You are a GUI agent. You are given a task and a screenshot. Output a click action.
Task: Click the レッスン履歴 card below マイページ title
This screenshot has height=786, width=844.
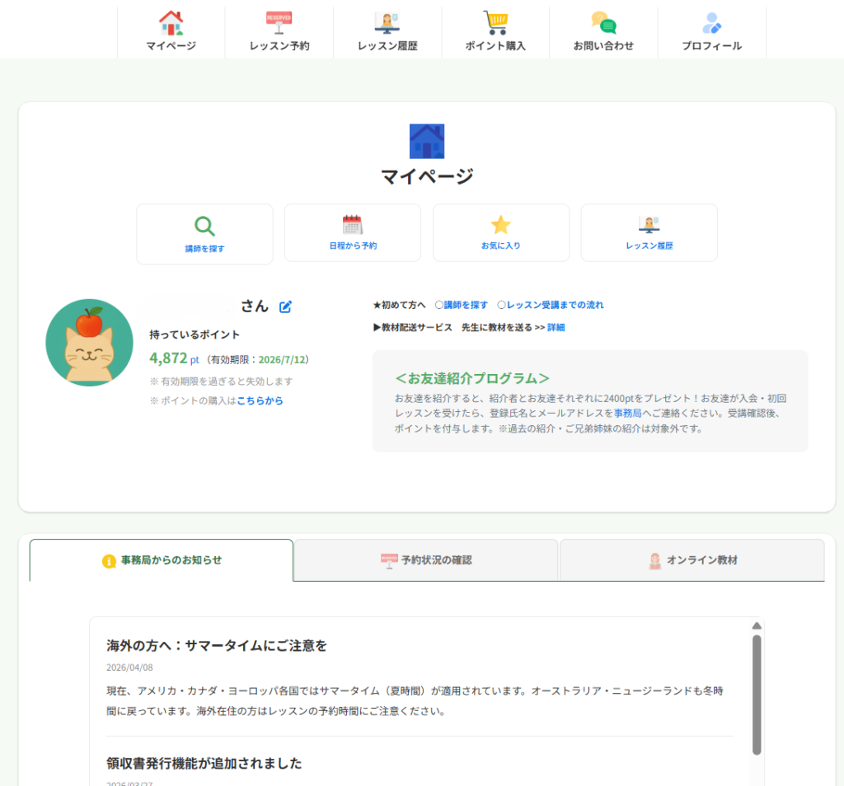click(649, 233)
